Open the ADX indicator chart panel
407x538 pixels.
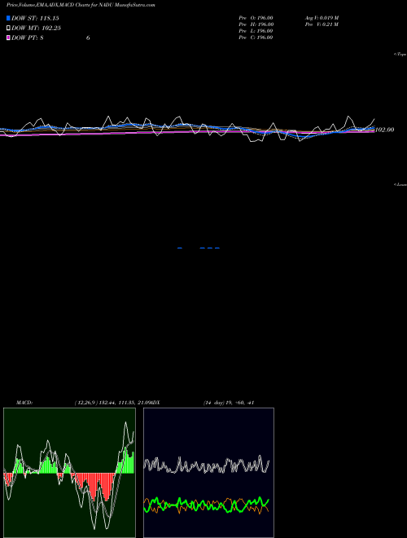coord(208,473)
